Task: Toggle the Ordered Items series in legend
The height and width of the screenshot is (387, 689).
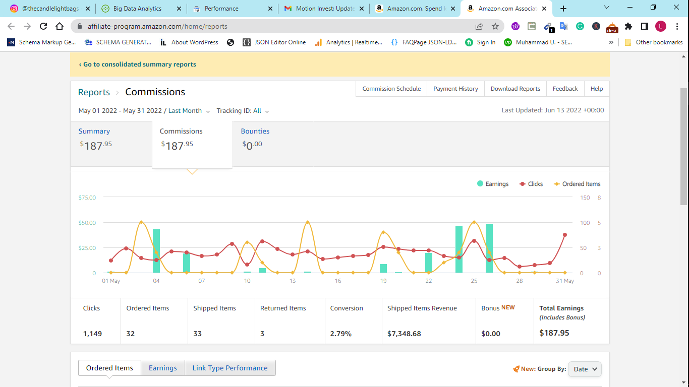Action: 577,184
